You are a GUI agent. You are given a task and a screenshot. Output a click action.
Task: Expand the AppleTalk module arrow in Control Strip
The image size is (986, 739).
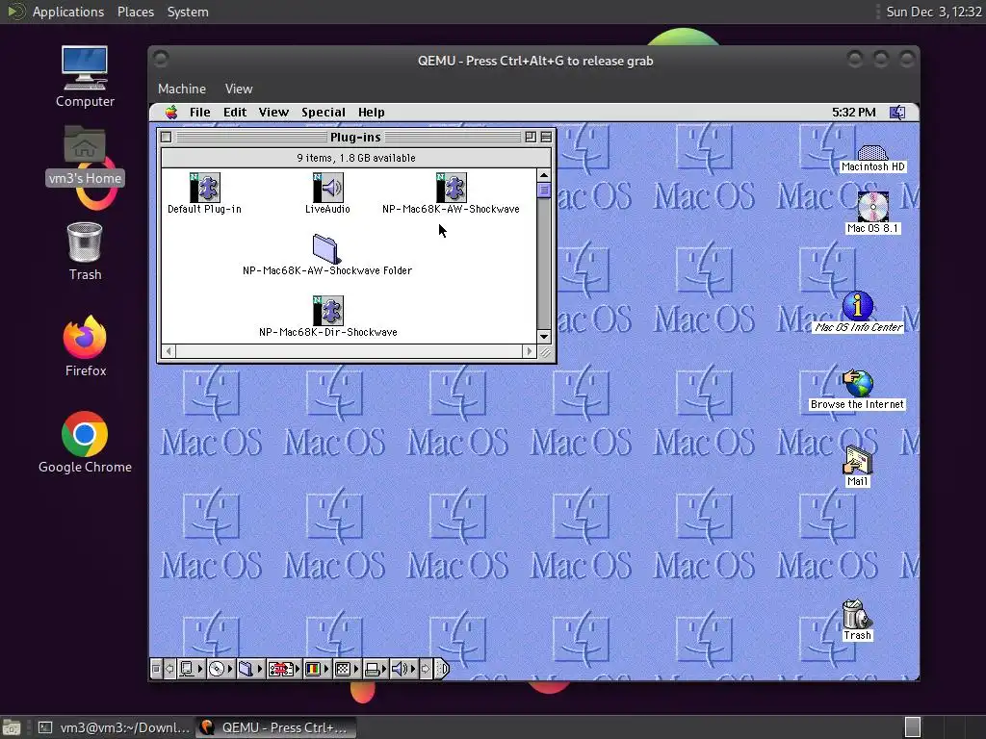(x=200, y=669)
